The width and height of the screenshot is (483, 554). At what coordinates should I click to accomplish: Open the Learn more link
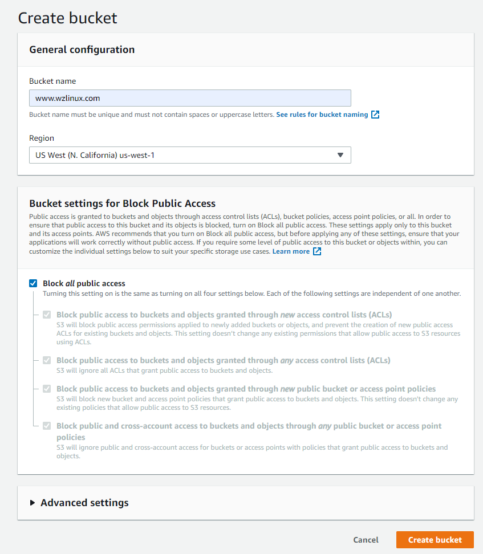point(291,251)
